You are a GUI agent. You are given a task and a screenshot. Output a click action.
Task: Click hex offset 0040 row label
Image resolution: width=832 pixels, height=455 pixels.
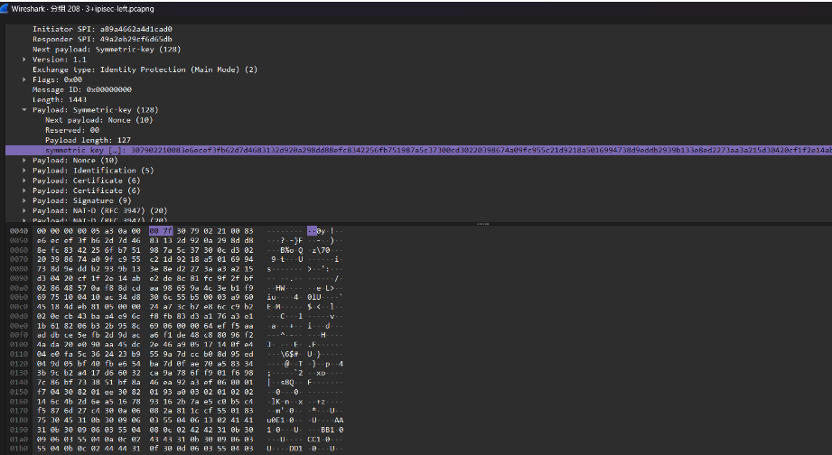[x=19, y=231]
